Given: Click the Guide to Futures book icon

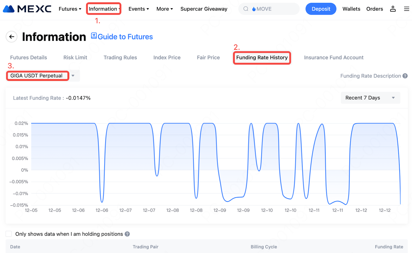Looking at the screenshot, I should (94, 36).
